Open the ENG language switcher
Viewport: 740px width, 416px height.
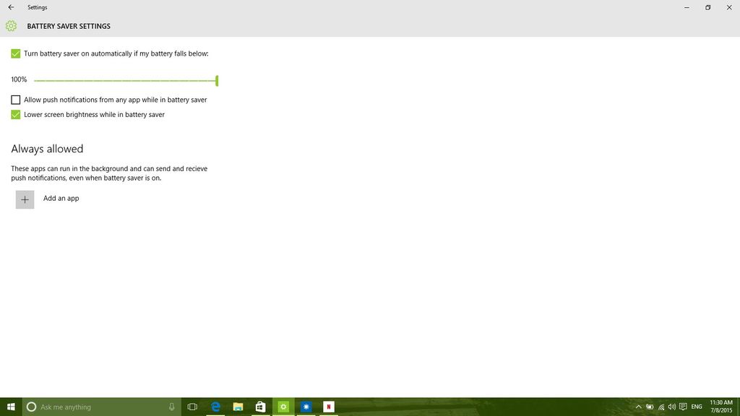[x=696, y=407]
